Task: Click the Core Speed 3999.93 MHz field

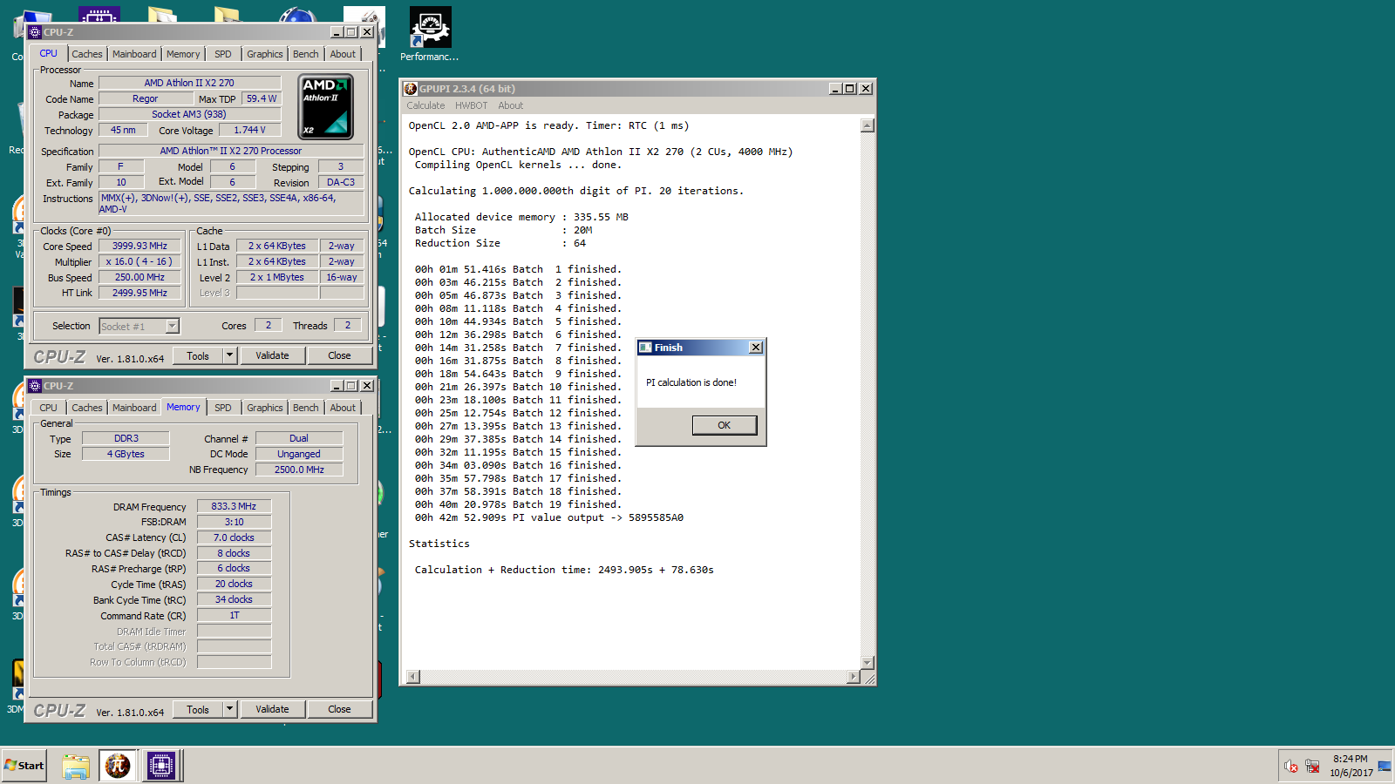Action: point(139,247)
